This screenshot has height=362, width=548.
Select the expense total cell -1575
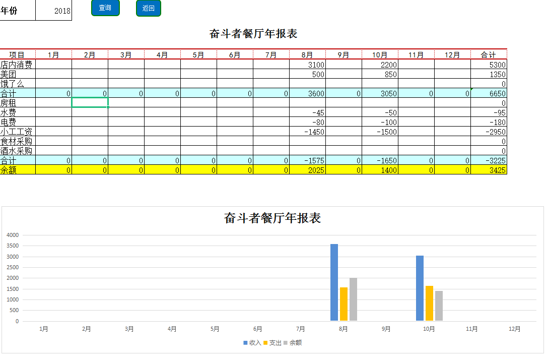[308, 160]
